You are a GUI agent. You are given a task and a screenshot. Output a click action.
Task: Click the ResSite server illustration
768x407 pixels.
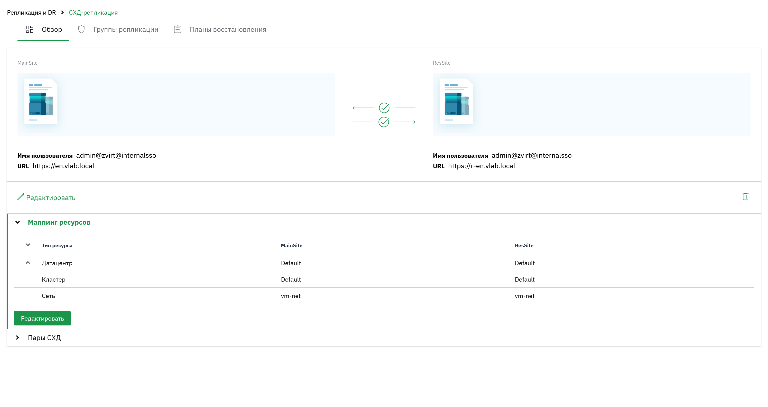tap(456, 102)
